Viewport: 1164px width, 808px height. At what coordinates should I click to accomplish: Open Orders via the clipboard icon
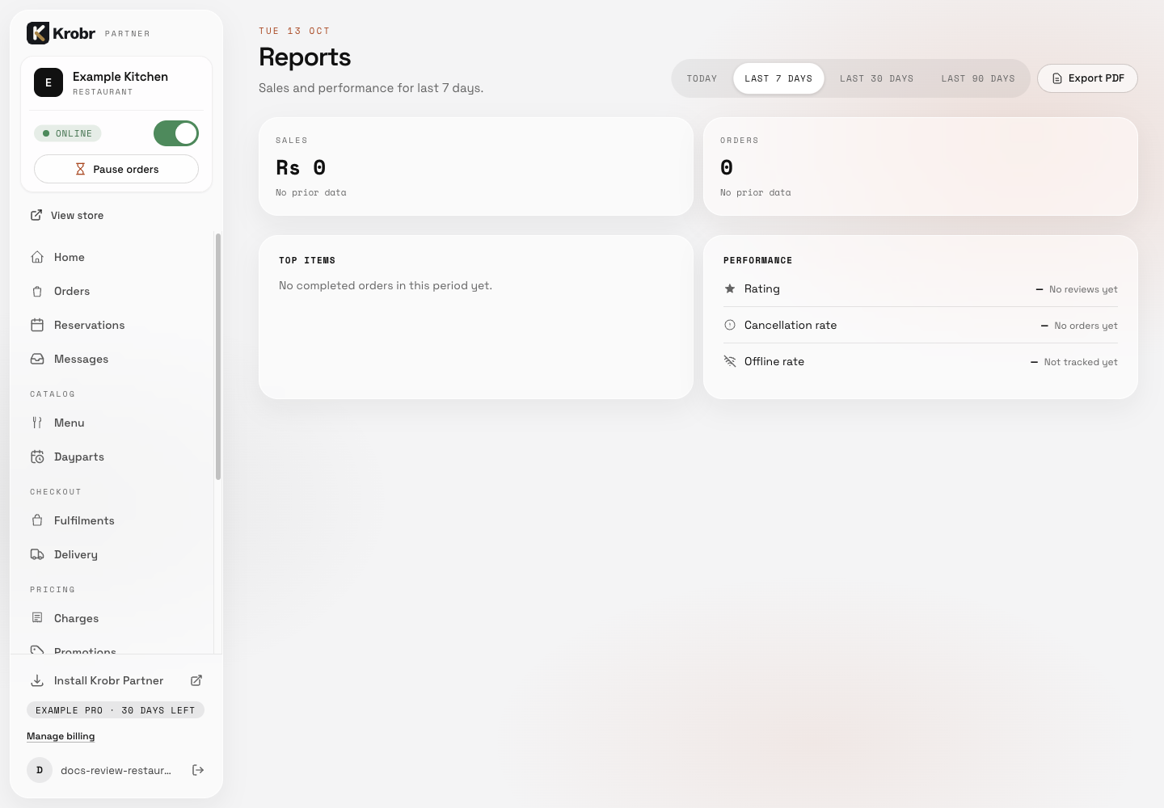tap(37, 291)
